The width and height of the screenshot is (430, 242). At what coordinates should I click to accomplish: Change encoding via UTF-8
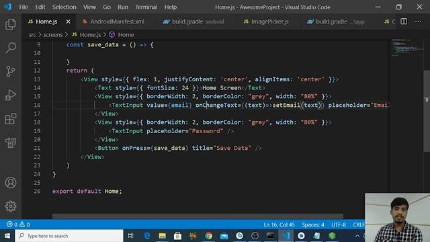click(339, 225)
